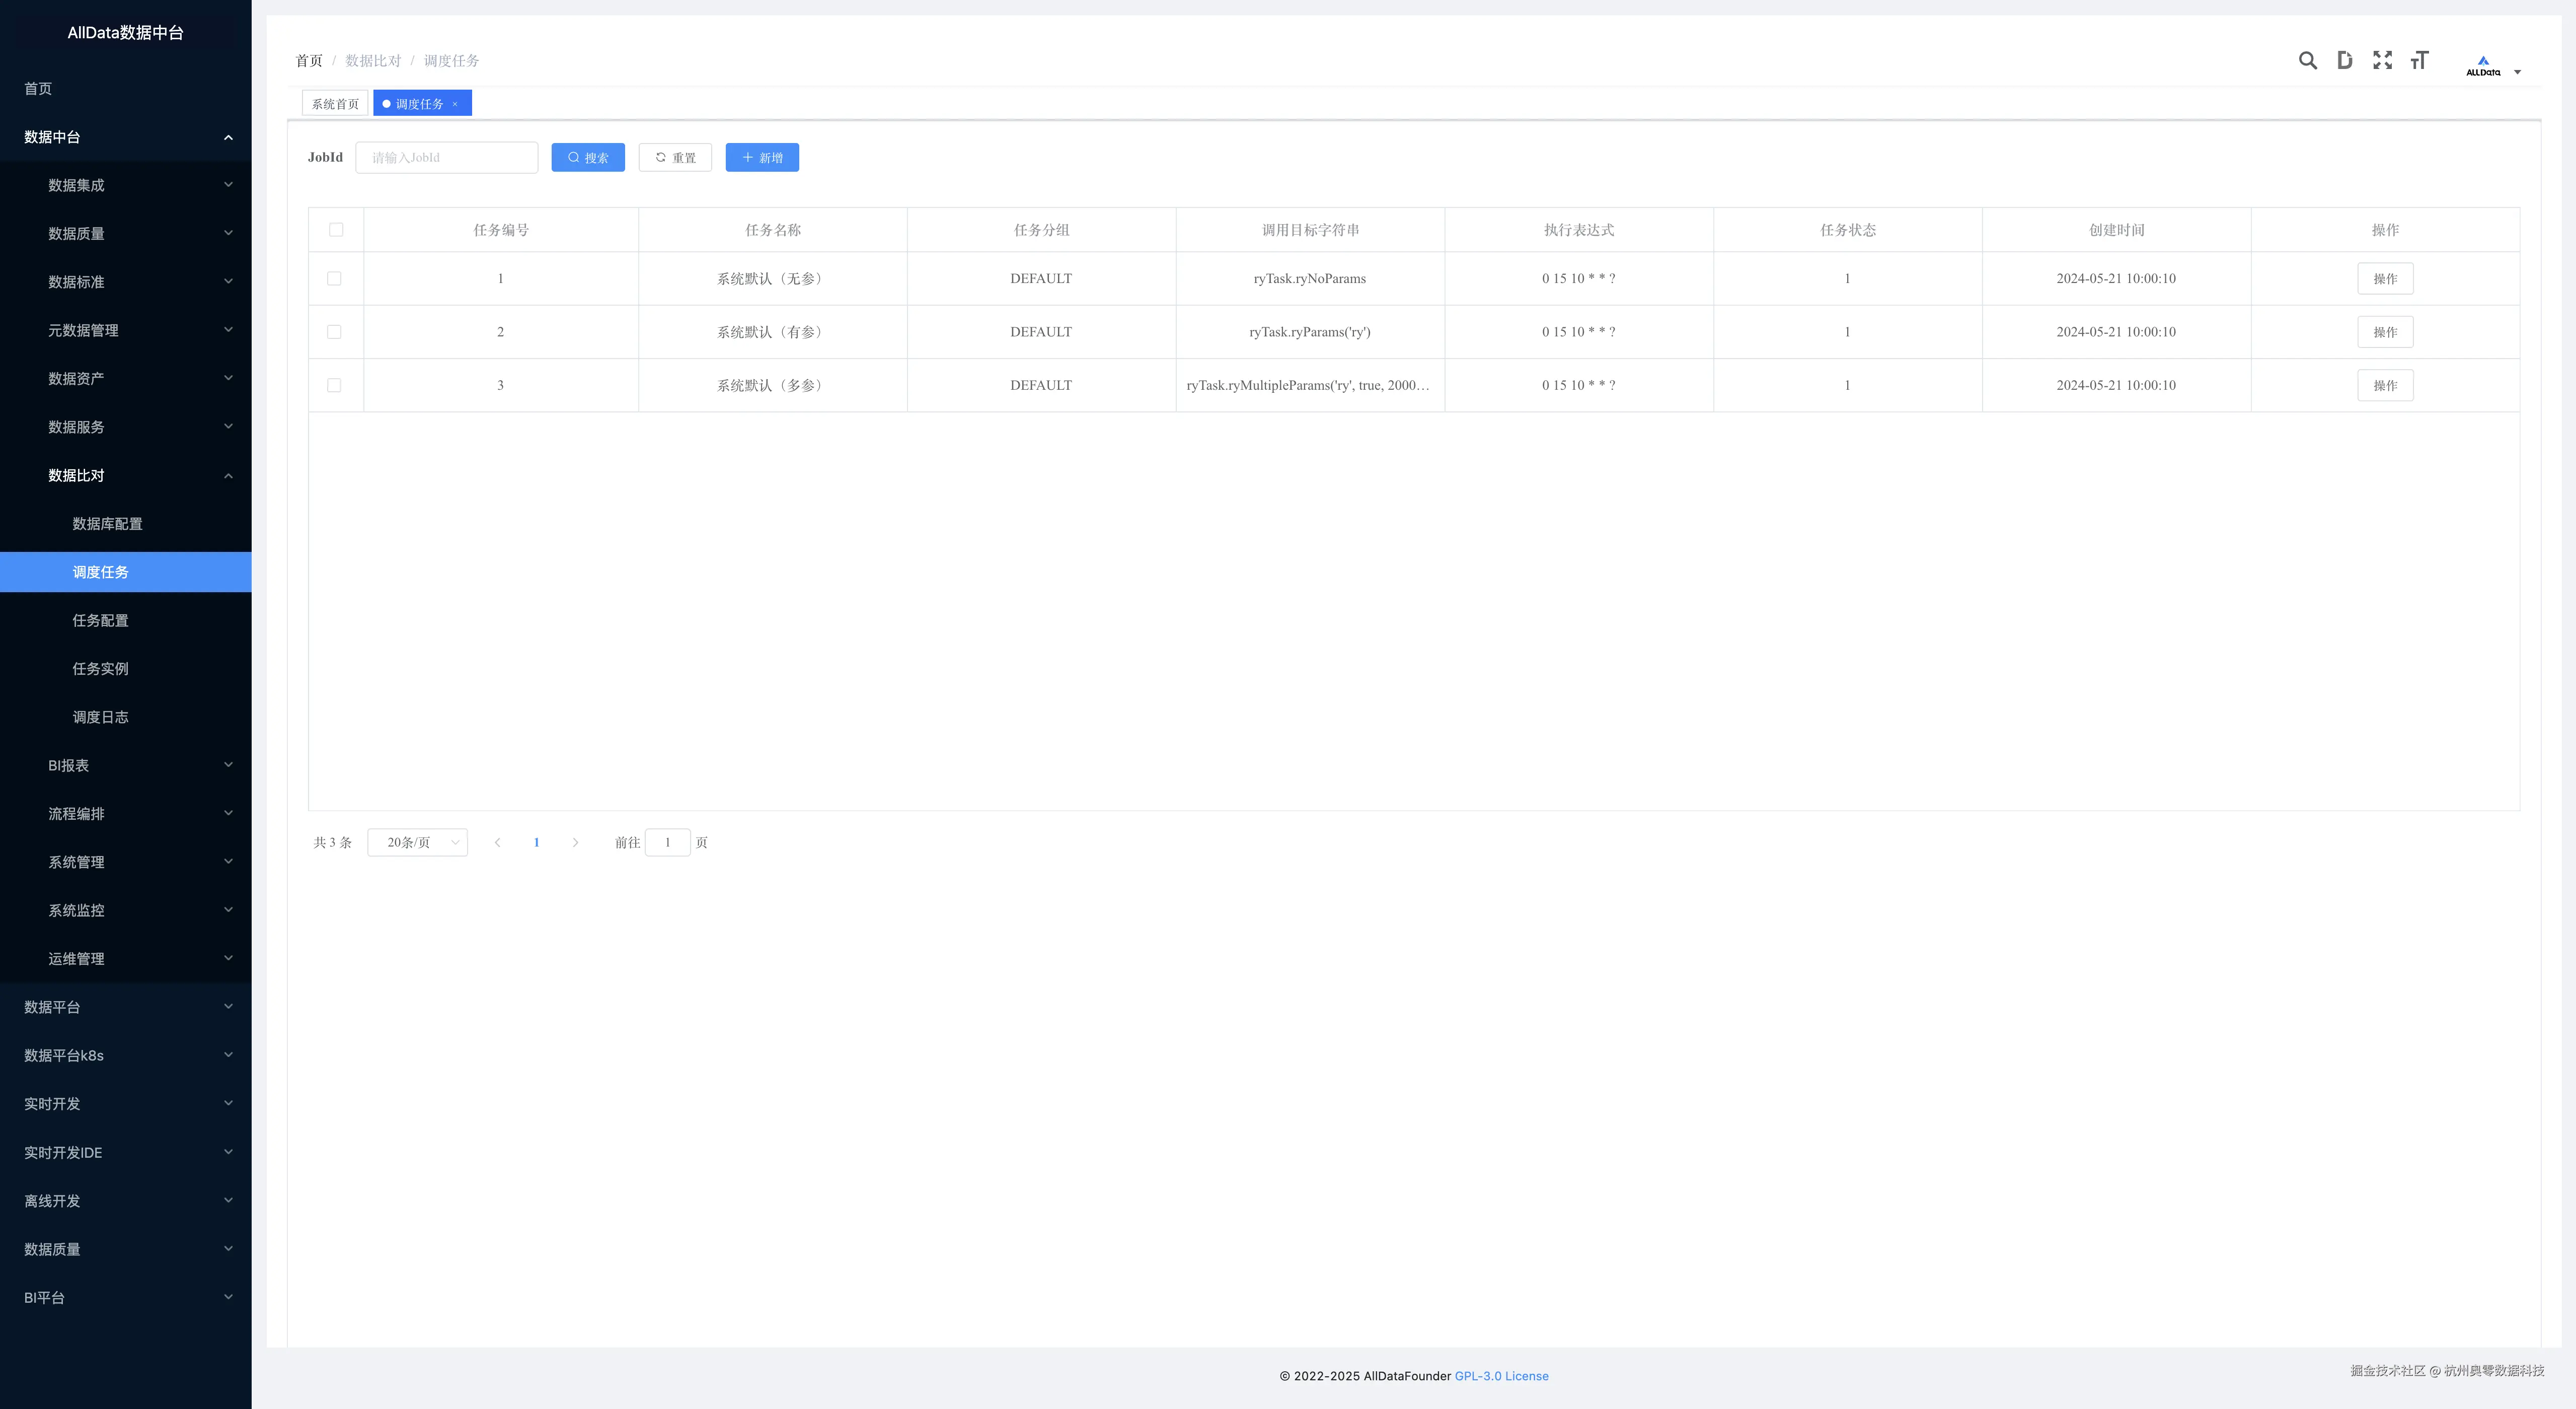Screen dimensions: 2576x1409
Task: Open the document icon in top toolbar
Action: click(2344, 60)
